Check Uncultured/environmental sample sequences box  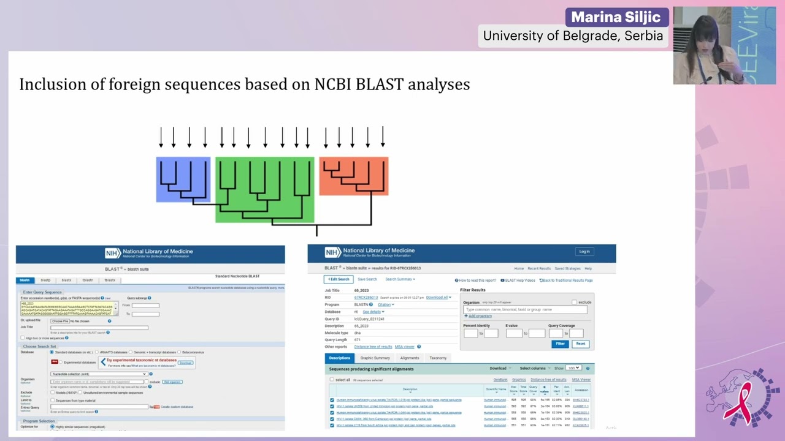point(80,392)
